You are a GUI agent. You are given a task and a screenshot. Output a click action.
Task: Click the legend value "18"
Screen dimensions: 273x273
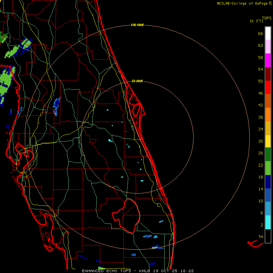tap(261, 177)
